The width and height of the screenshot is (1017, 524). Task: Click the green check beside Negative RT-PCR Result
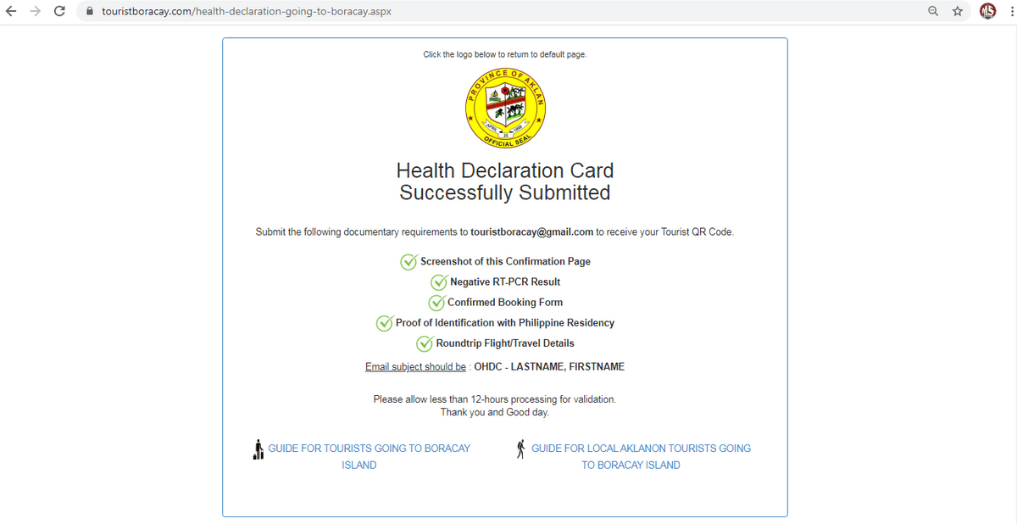coord(438,282)
